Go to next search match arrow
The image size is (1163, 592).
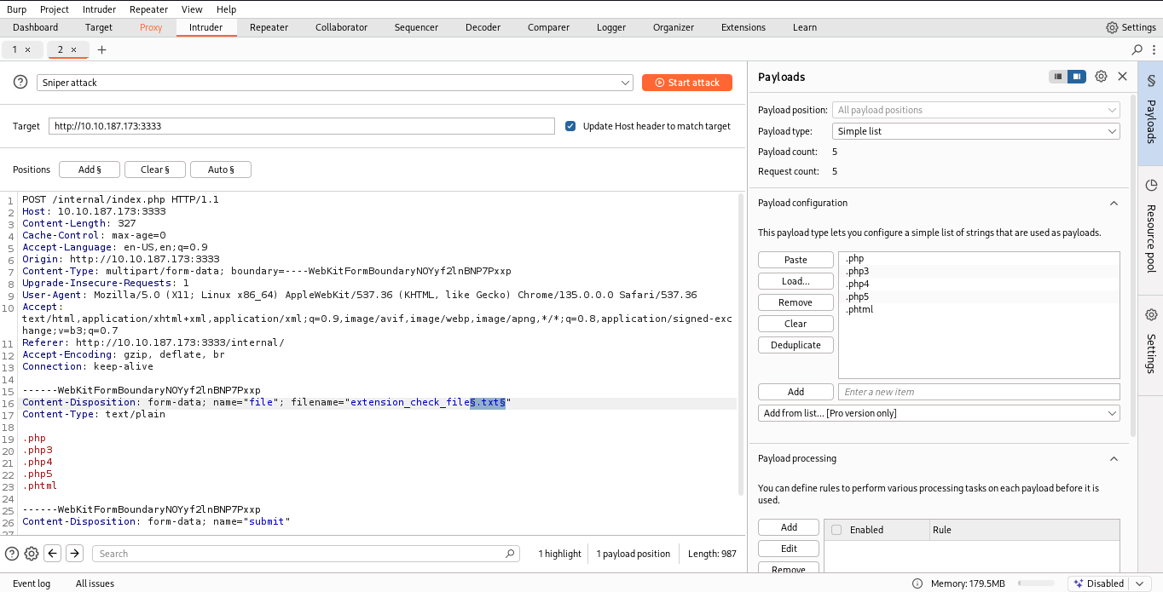coord(75,554)
